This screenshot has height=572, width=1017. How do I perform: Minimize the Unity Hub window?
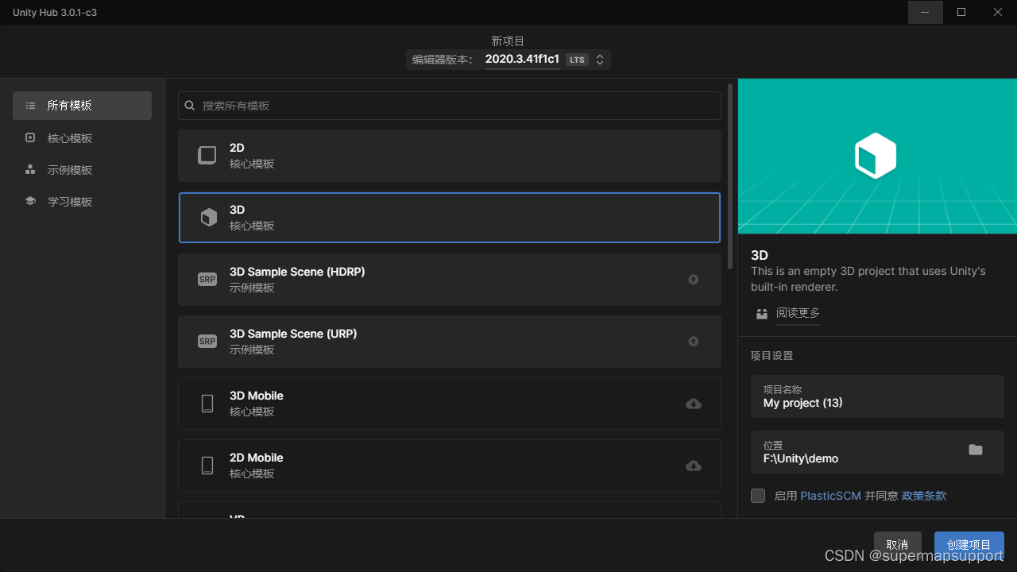(x=926, y=12)
